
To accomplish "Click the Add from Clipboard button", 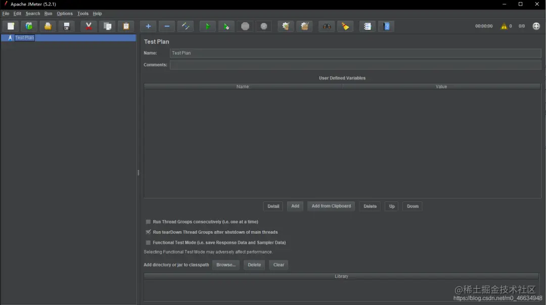I will [331, 206].
